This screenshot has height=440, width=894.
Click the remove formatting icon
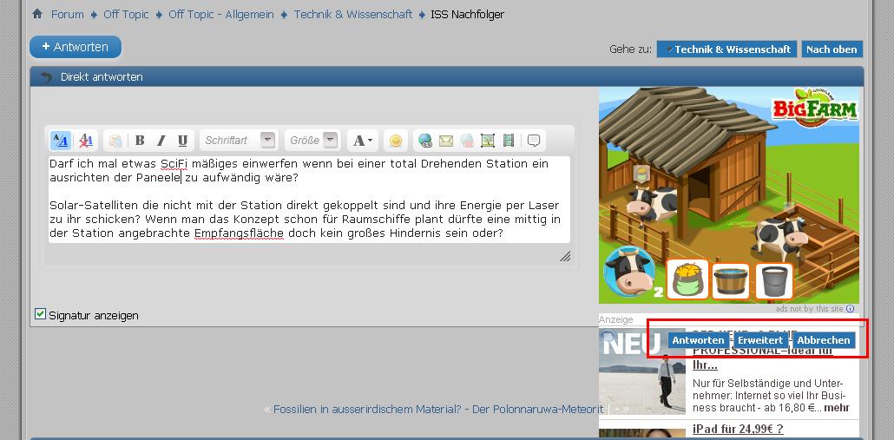tap(85, 141)
